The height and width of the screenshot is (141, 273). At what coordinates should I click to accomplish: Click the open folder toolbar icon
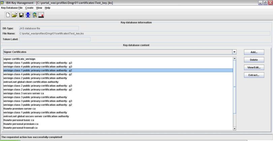[14, 15]
